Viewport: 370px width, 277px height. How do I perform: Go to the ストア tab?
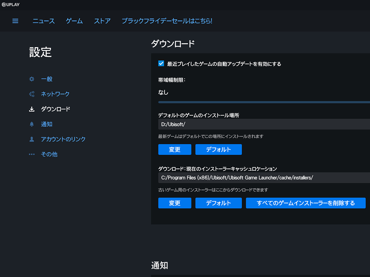[102, 21]
